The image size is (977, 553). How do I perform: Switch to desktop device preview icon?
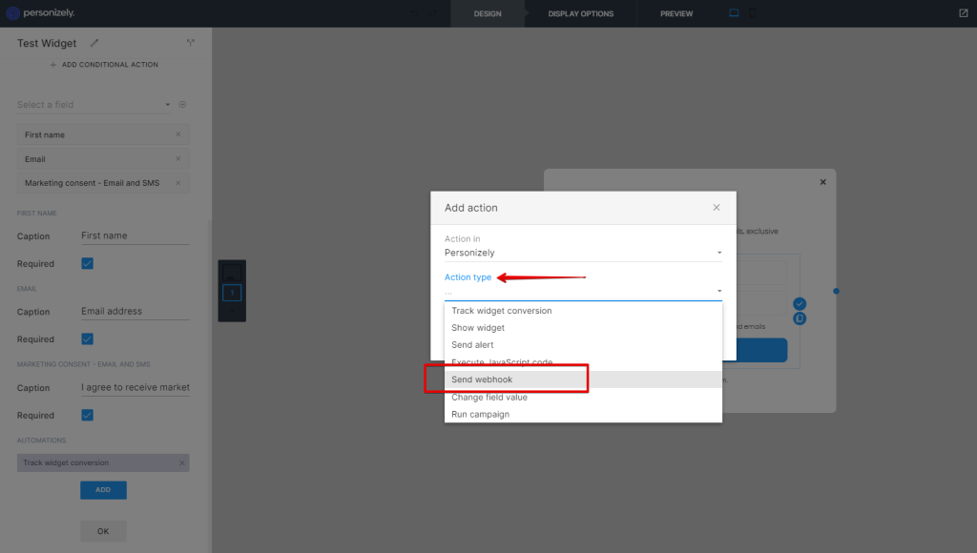pos(734,13)
